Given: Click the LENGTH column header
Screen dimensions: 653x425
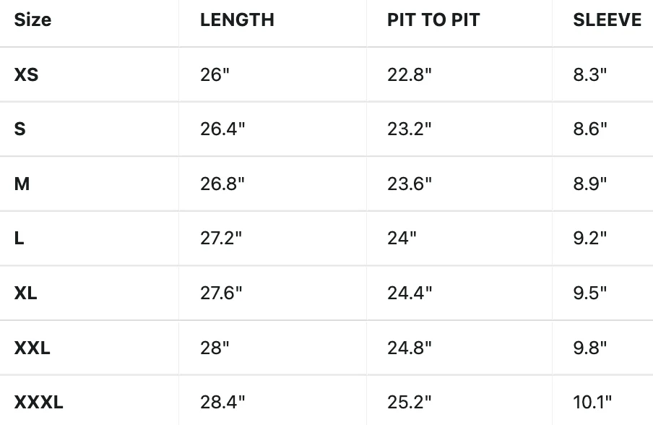Looking at the screenshot, I should (237, 20).
